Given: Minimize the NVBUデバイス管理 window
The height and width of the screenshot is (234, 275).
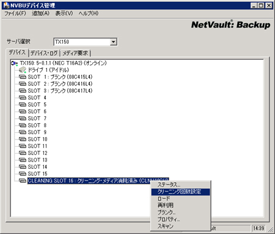Looking at the screenshot, I should 254,5.
